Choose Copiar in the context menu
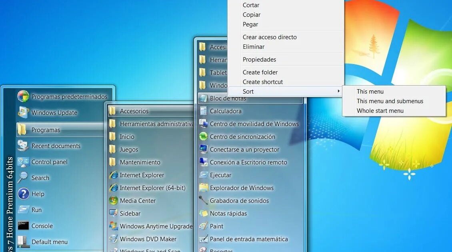The image size is (452, 252). (251, 15)
